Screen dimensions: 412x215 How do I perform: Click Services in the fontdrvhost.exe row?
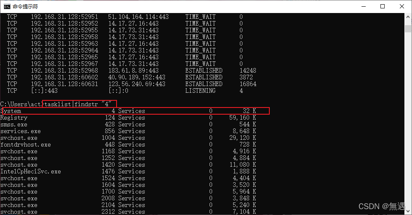coord(132,145)
